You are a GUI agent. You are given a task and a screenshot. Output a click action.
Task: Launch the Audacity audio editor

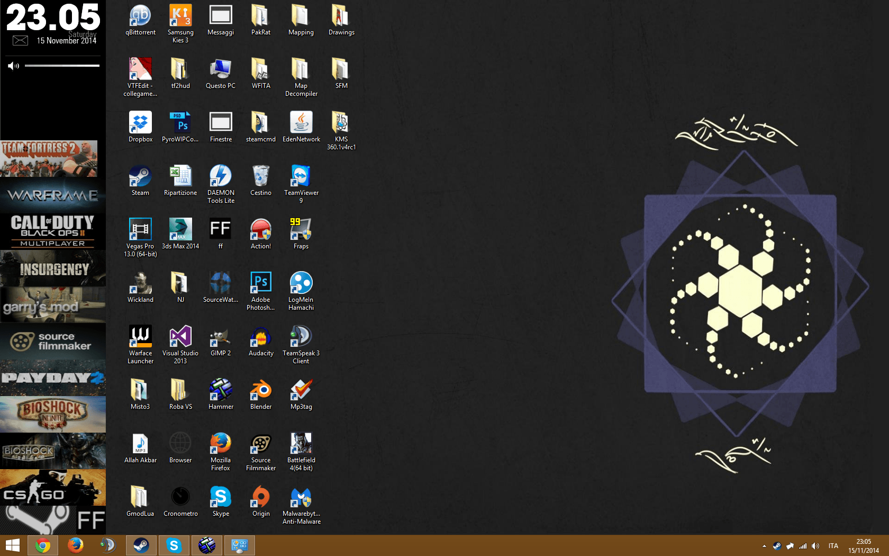(x=260, y=339)
